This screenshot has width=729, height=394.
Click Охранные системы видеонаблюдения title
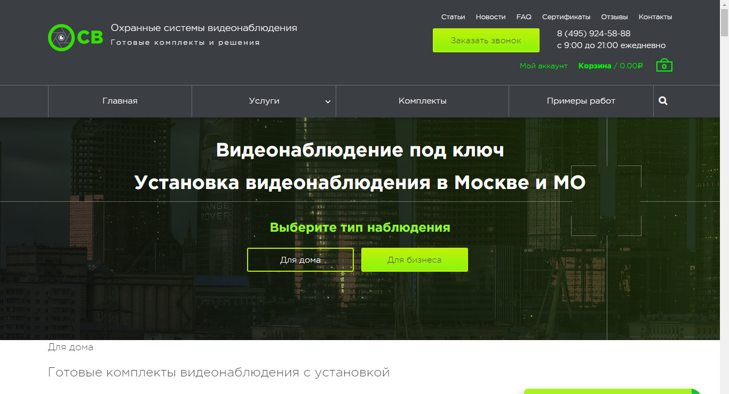click(204, 28)
